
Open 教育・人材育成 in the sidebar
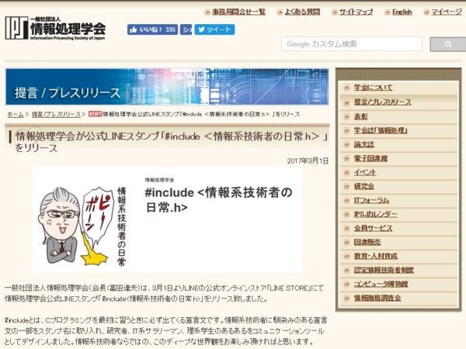coord(375,256)
